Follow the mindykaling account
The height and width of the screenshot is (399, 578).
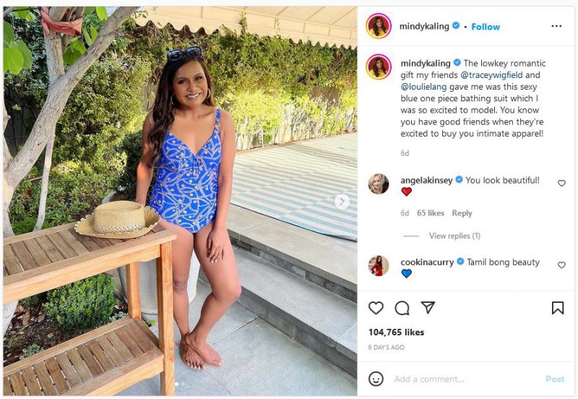pyautogui.click(x=486, y=27)
